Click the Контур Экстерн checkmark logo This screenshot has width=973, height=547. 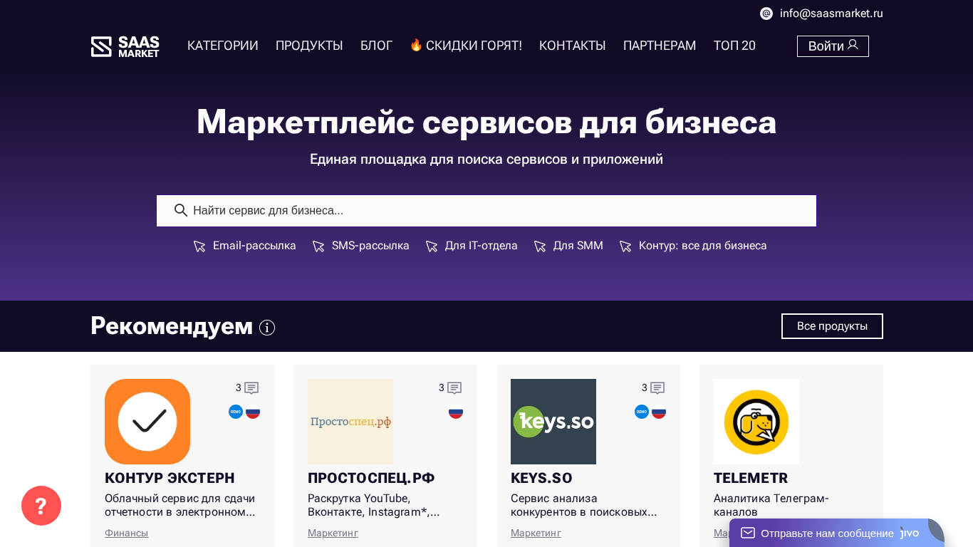147,422
